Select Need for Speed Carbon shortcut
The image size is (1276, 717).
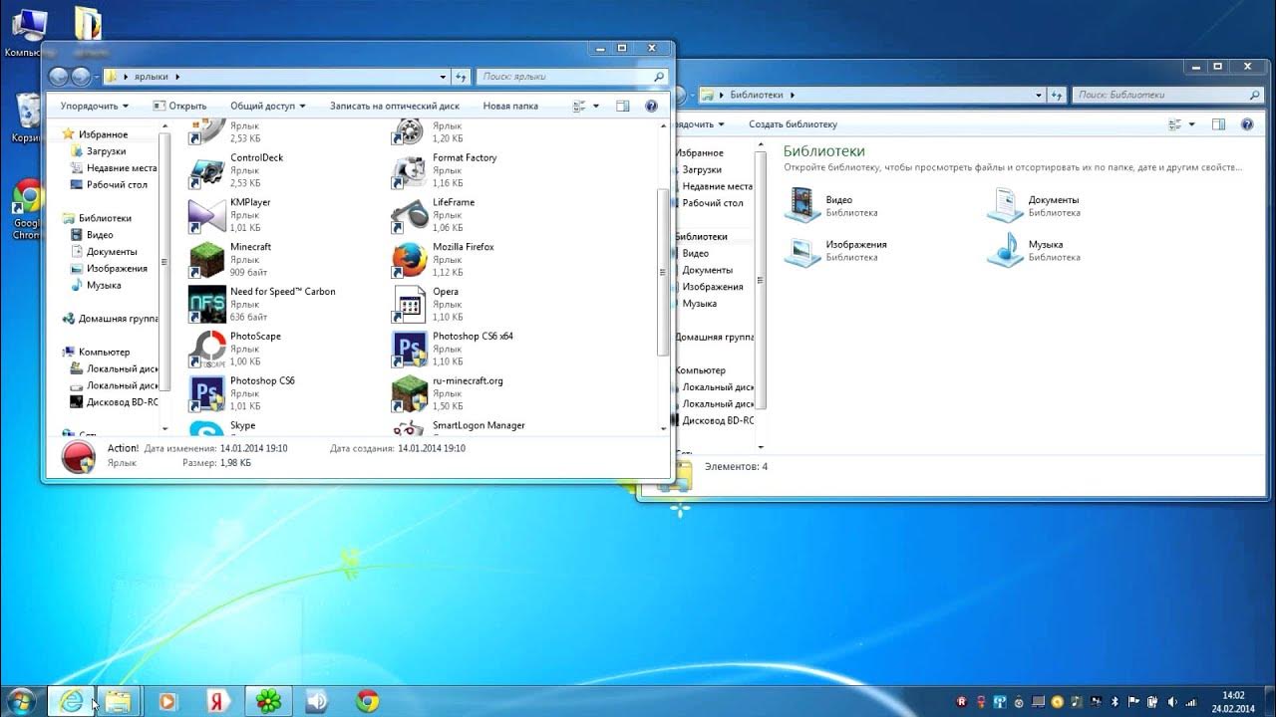[x=262, y=304]
